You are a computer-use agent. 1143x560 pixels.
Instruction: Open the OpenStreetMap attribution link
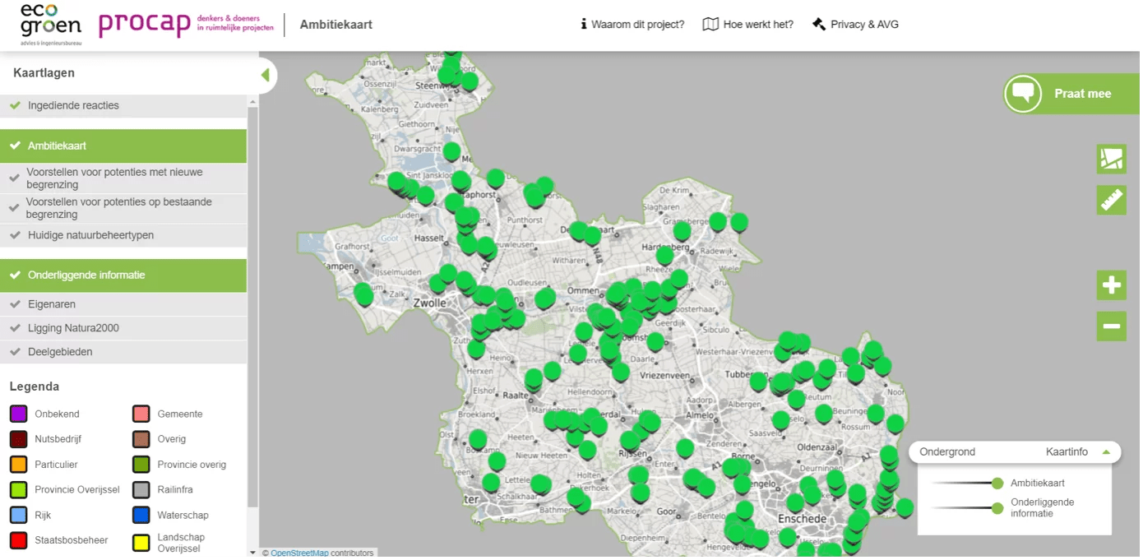coord(299,553)
